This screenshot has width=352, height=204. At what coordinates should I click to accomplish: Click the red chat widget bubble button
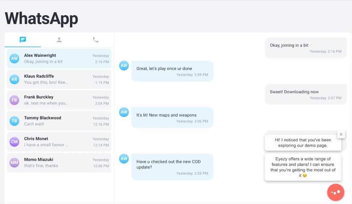[x=335, y=192]
